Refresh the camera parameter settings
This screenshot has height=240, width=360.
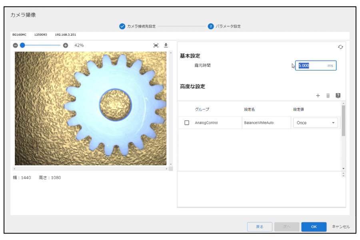[x=340, y=47]
